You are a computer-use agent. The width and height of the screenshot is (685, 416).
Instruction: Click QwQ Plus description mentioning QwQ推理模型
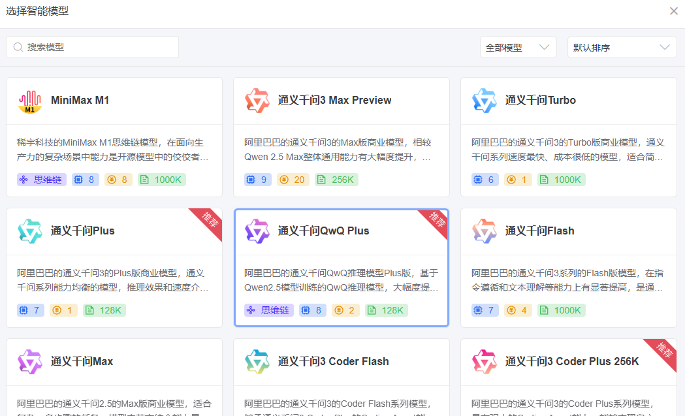pos(341,280)
